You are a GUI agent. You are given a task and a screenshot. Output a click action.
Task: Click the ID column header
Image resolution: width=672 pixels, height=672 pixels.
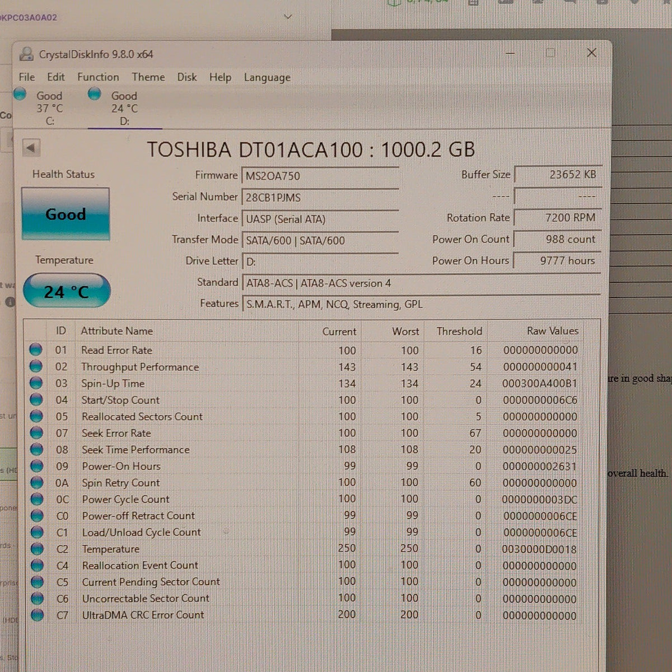tap(60, 331)
